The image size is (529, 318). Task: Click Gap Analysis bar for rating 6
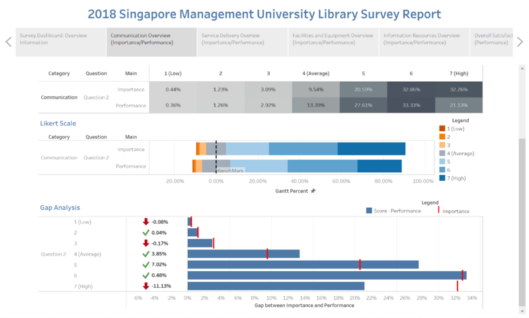[327, 275]
